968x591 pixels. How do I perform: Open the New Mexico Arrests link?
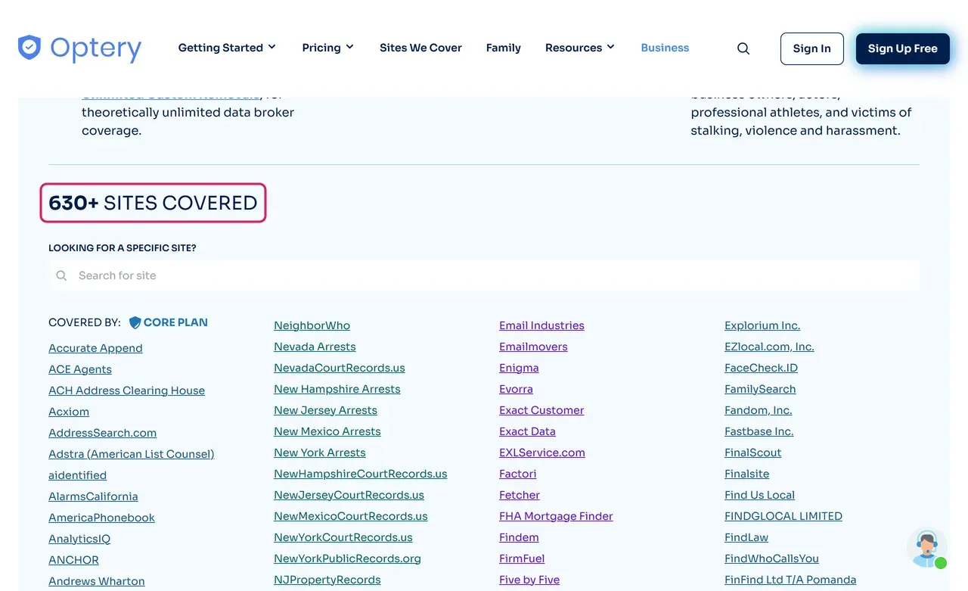pos(327,431)
